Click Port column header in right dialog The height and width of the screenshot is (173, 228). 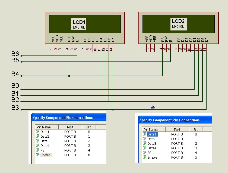[x=177, y=129]
